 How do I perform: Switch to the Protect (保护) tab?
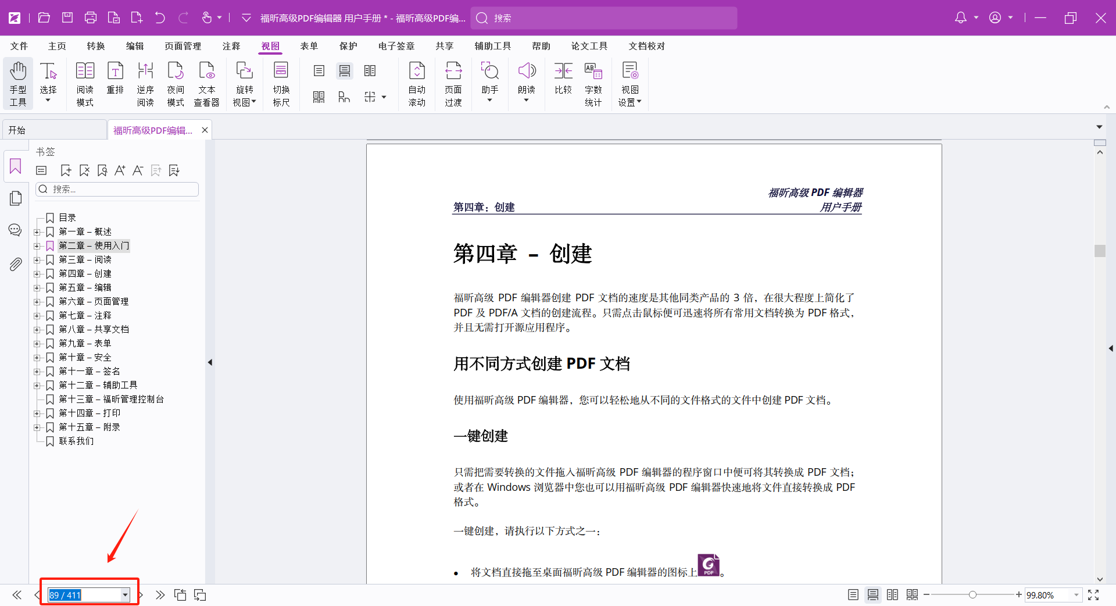[x=348, y=46]
